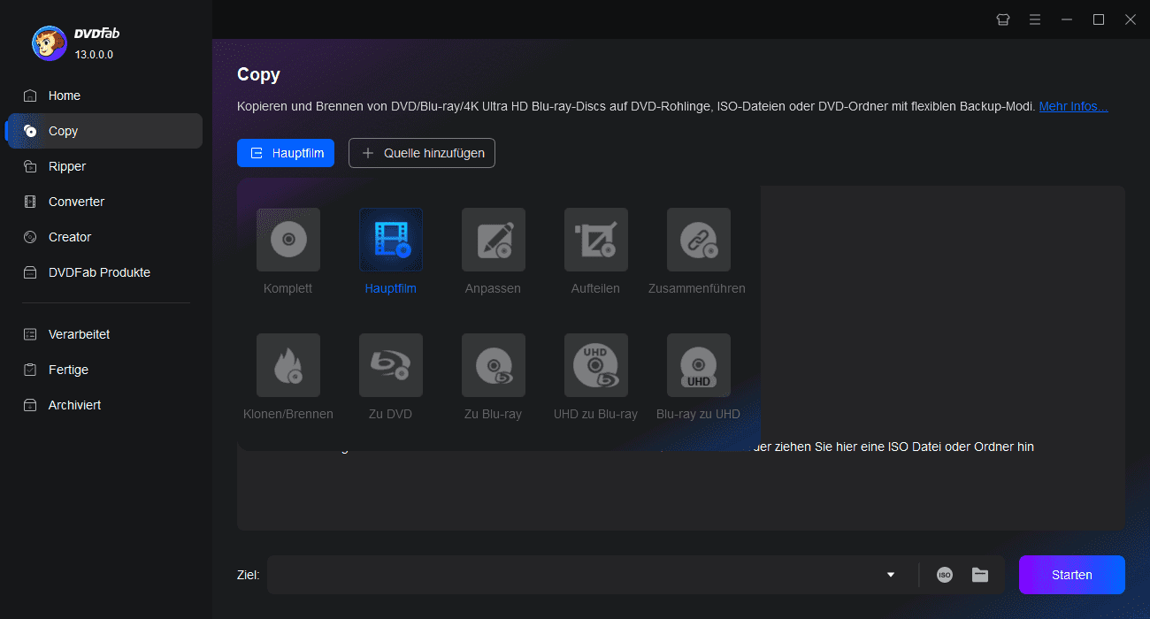Click the DVDFab monkey logo

pos(49,42)
